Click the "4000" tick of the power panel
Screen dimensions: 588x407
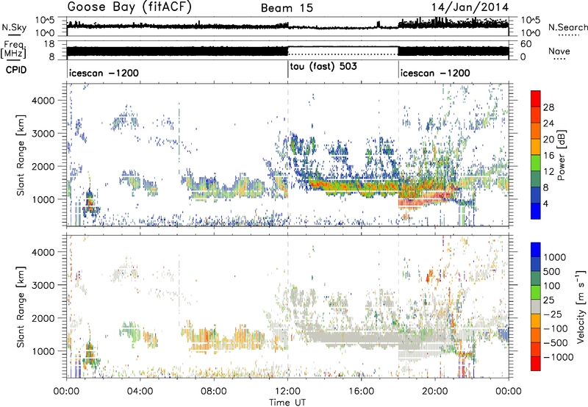tap(43, 100)
